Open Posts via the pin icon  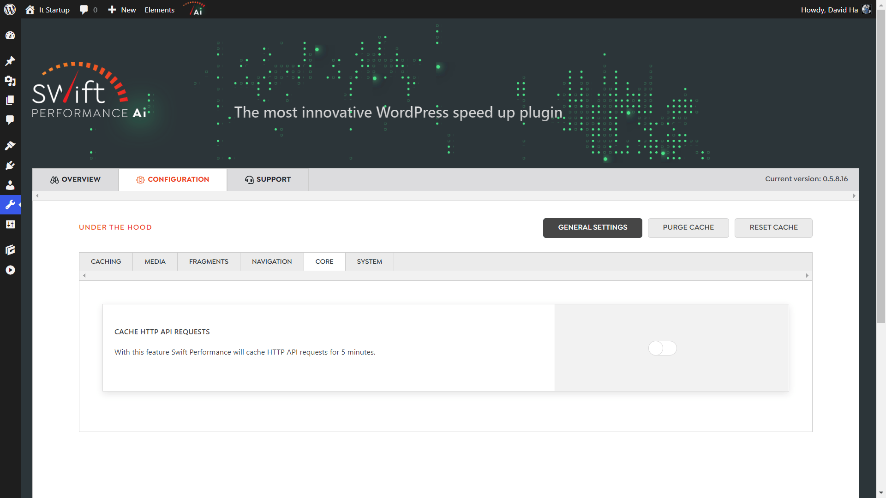point(10,61)
